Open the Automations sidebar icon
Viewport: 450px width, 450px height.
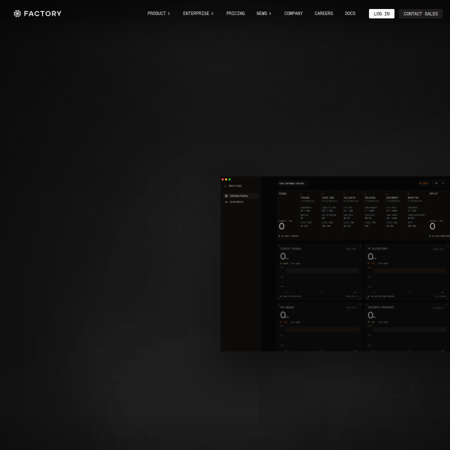[226, 202]
